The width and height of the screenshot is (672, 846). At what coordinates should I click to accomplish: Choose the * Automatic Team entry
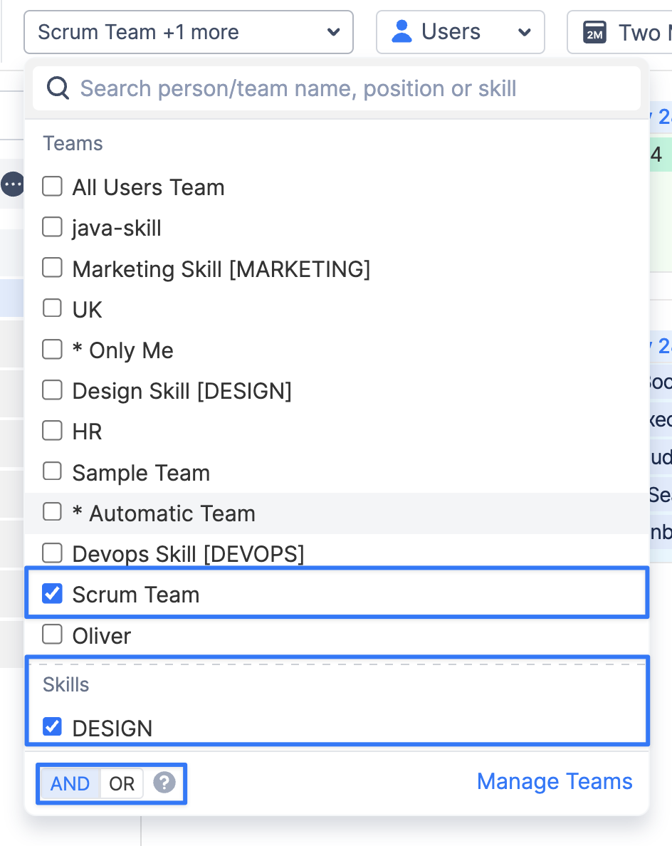tap(163, 513)
